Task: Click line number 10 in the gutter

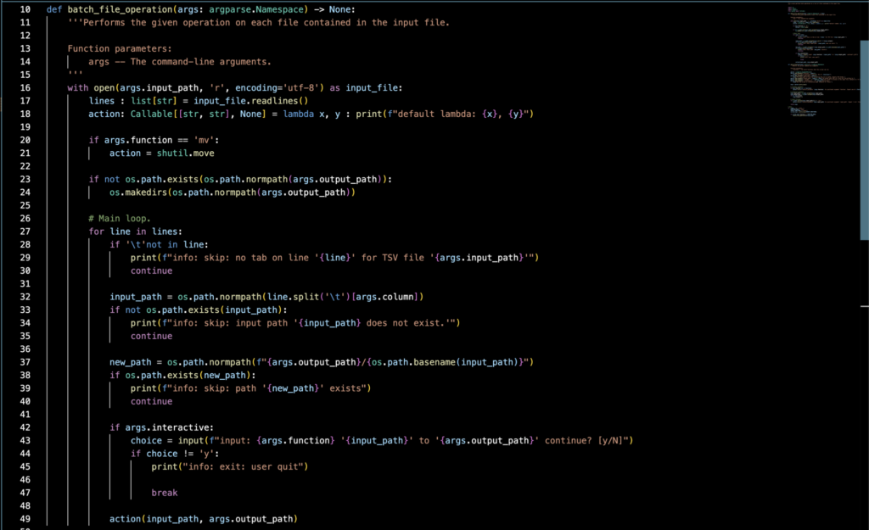Action: [25, 9]
